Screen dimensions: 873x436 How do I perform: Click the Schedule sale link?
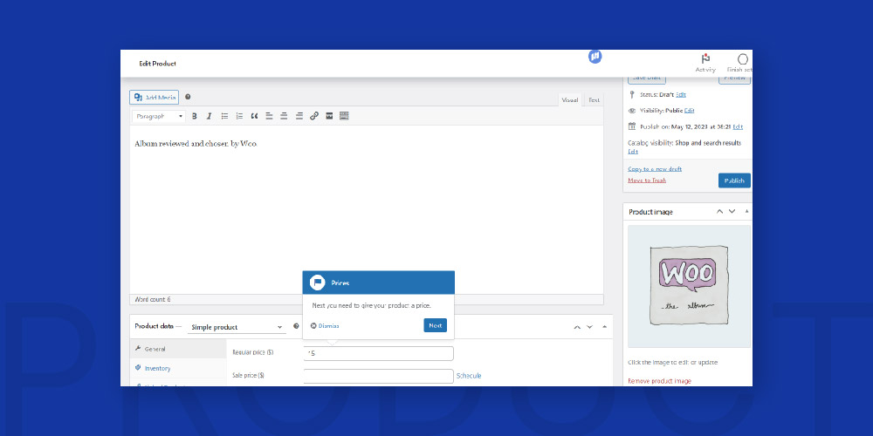[x=469, y=376]
